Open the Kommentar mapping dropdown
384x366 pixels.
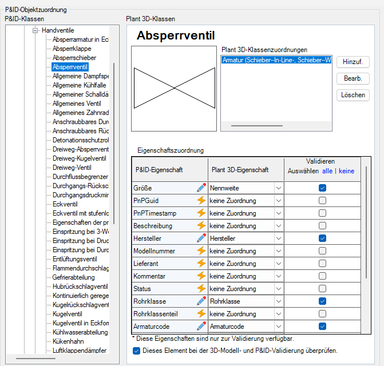point(279,276)
